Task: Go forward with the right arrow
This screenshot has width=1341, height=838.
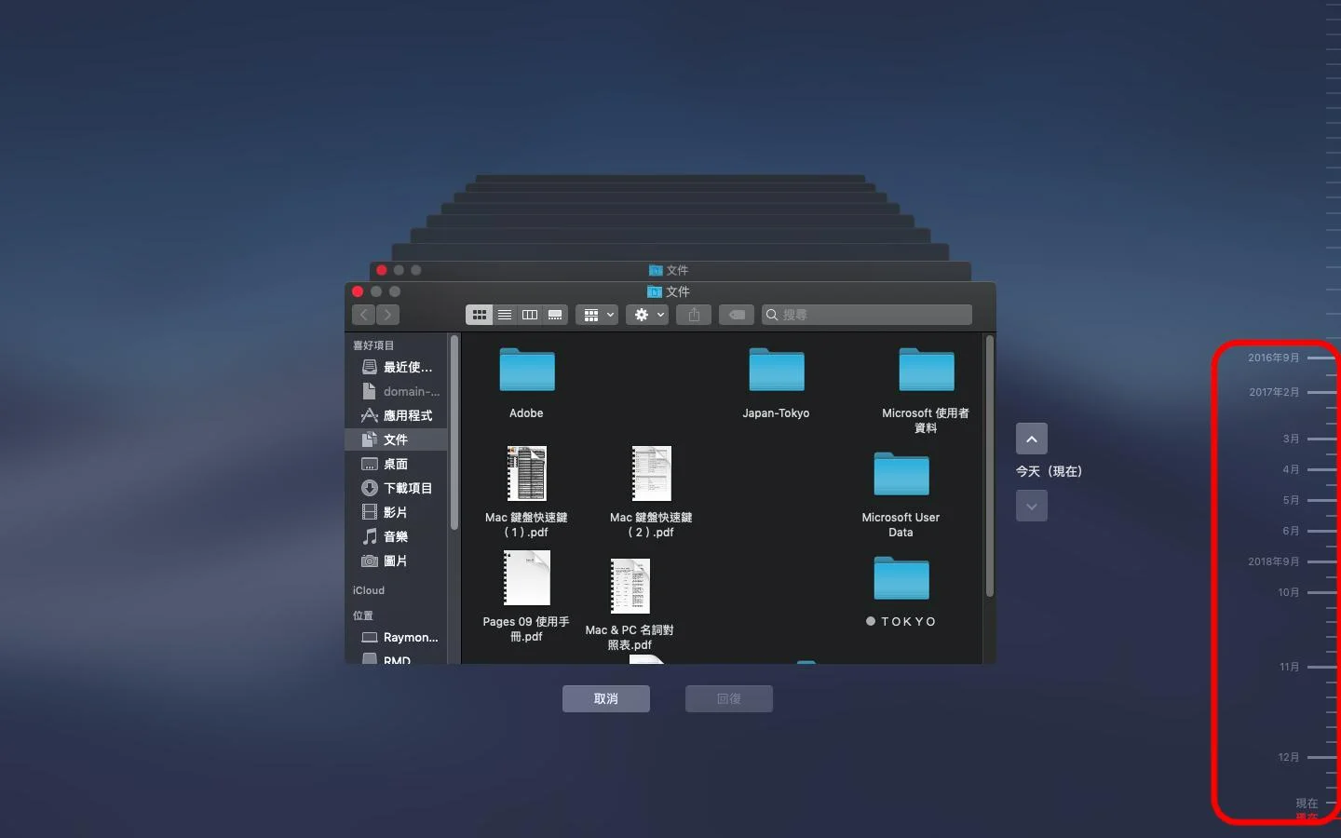Action: coord(388,315)
